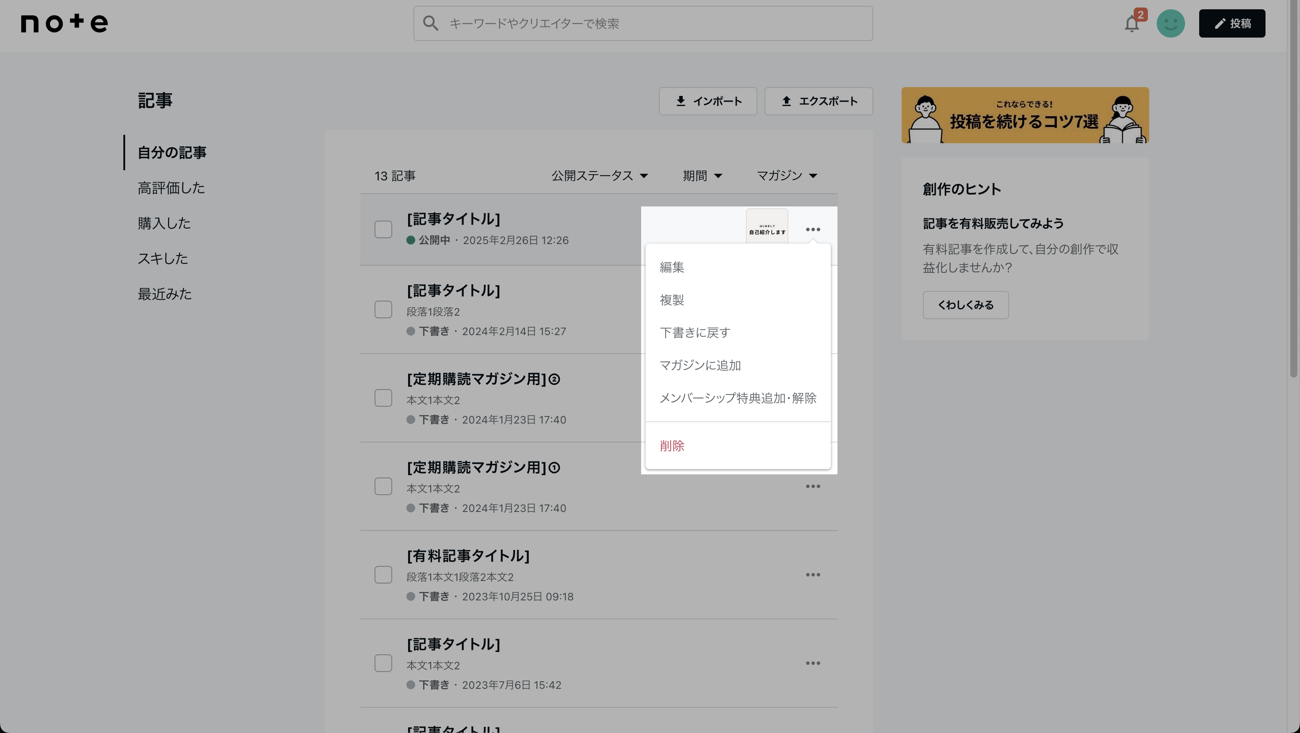Select 削除 in the context menu
The image size is (1300, 733).
pos(738,446)
